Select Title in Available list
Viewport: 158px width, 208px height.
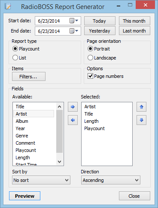click(33, 107)
